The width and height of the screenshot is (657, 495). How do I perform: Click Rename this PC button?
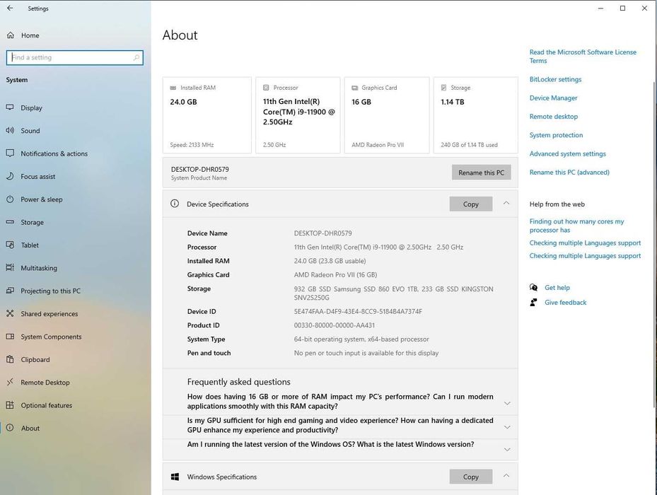481,173
